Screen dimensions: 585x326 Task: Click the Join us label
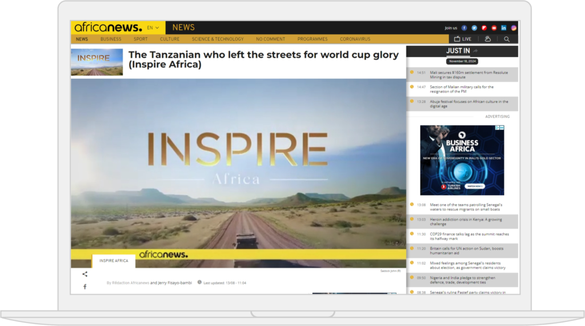tap(451, 28)
